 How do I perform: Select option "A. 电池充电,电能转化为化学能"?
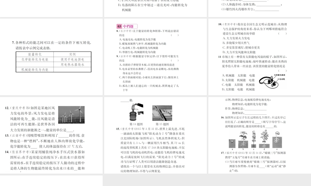(x=137, y=39)
